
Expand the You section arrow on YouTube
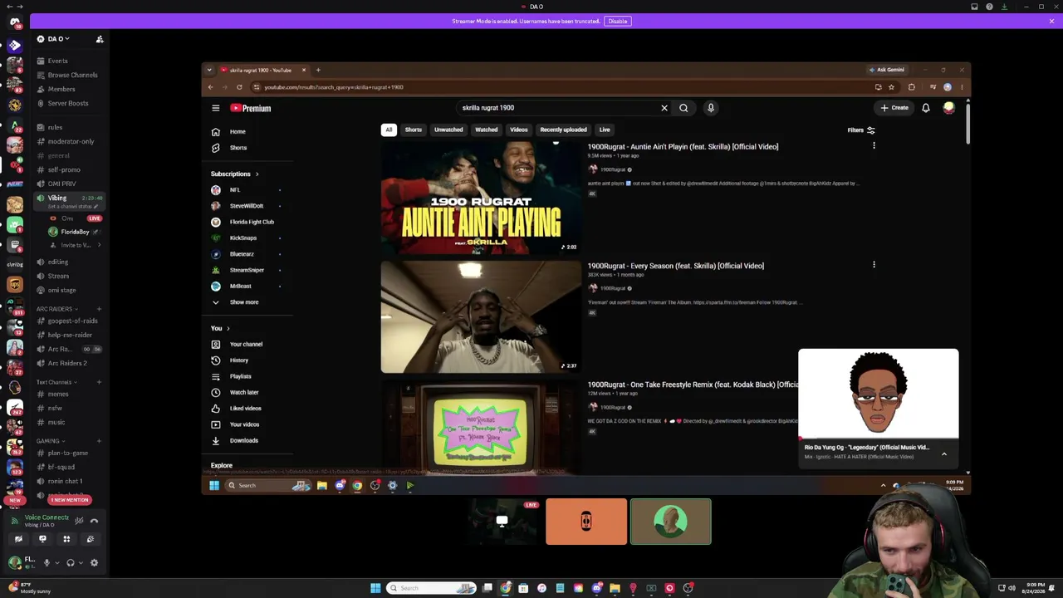coord(228,328)
